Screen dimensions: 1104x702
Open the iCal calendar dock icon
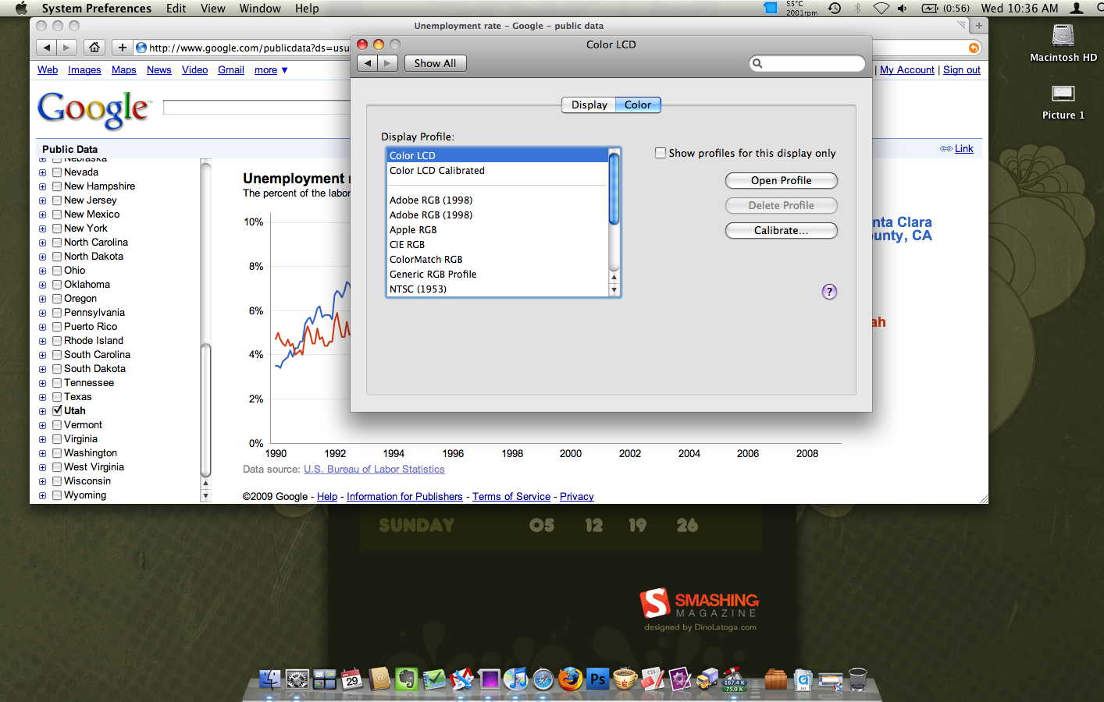click(351, 679)
